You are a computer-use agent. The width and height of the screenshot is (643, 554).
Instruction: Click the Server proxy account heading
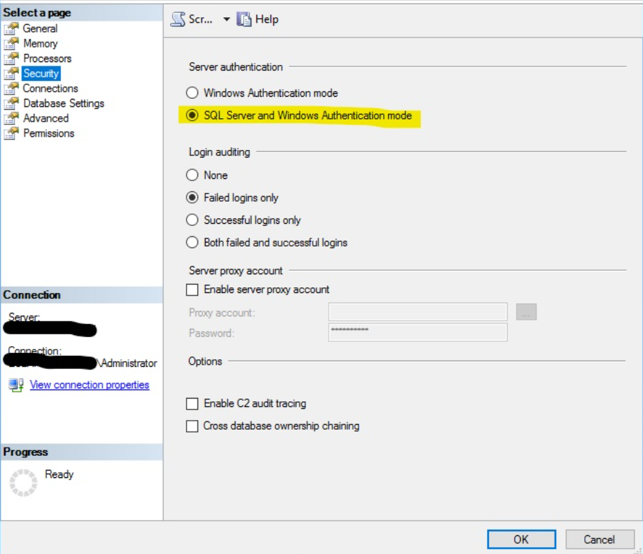pyautogui.click(x=236, y=271)
